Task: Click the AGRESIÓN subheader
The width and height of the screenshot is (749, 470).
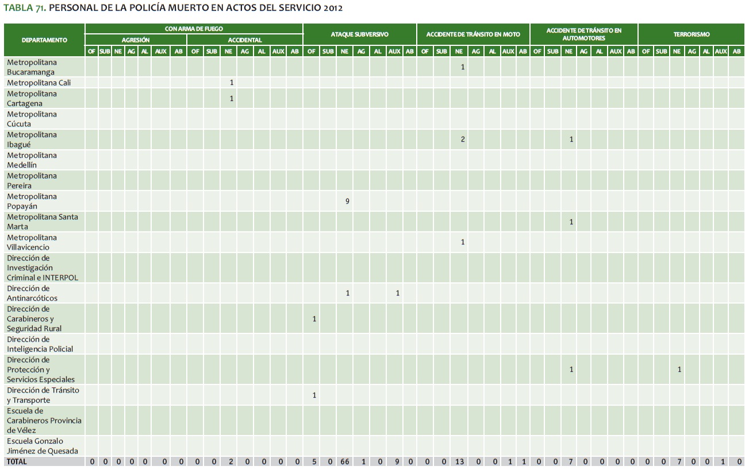Action: pyautogui.click(x=136, y=40)
